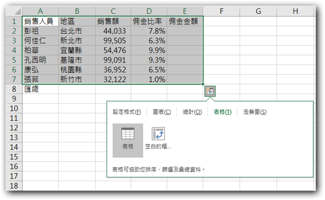Select column D header
This screenshot has width=325, height=200.
[x=149, y=11]
